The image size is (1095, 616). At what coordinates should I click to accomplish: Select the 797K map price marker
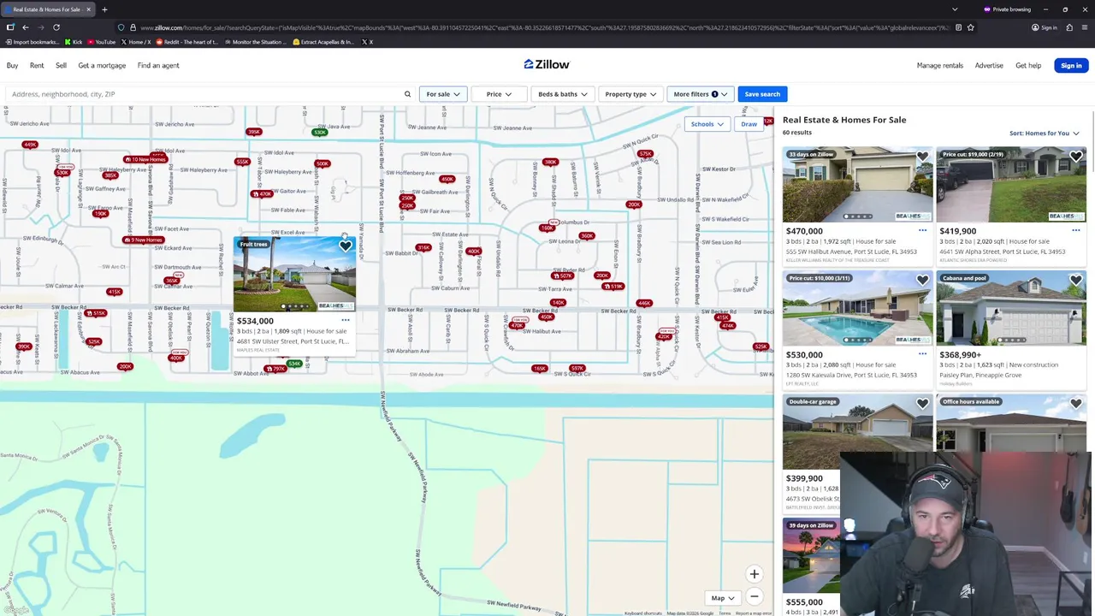tap(275, 369)
